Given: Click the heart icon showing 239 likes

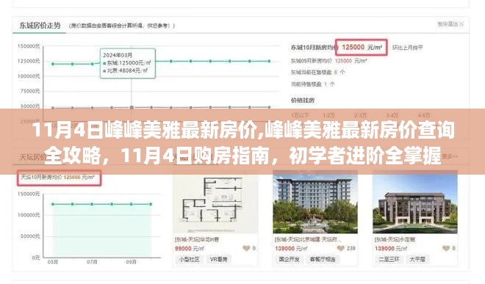Looking at the screenshot, I should [340, 248].
